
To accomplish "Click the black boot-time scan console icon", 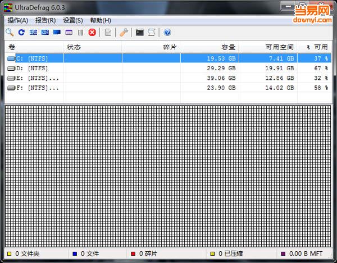I will (140, 33).
